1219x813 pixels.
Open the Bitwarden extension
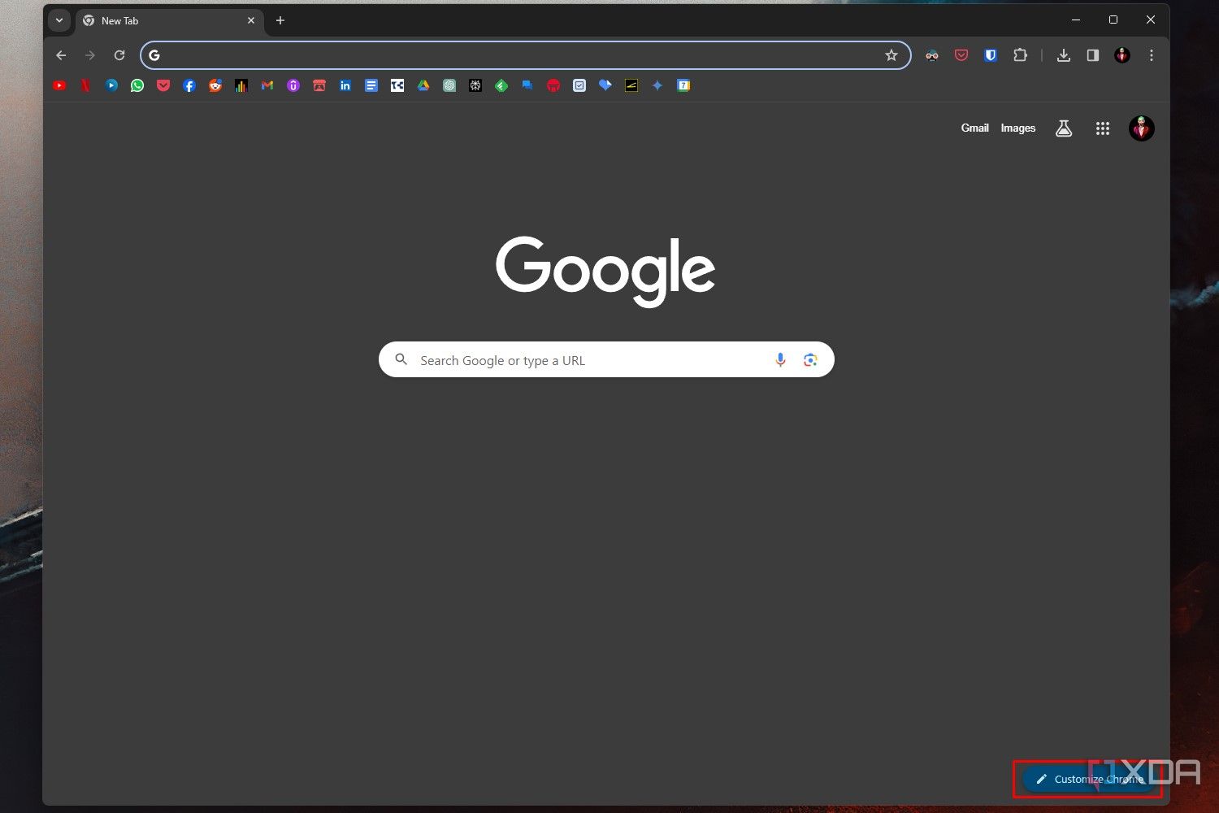tap(991, 55)
